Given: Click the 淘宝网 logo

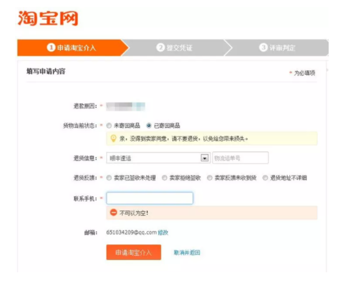Looking at the screenshot, I should pos(48,19).
